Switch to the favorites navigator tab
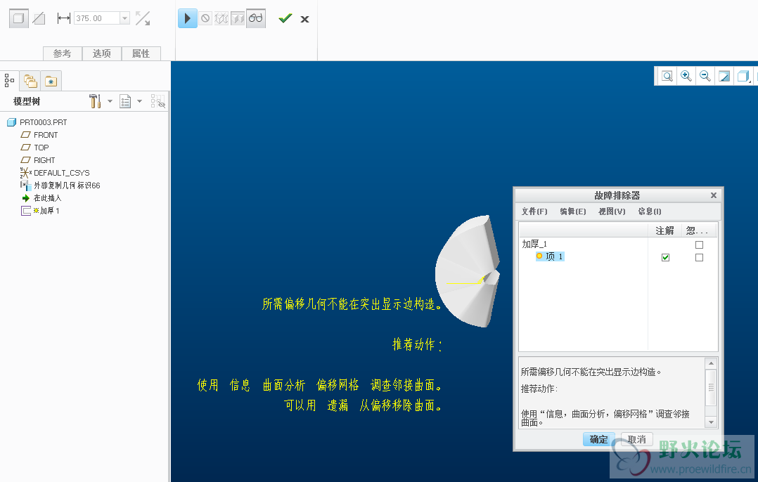This screenshot has width=758, height=482. [x=51, y=81]
